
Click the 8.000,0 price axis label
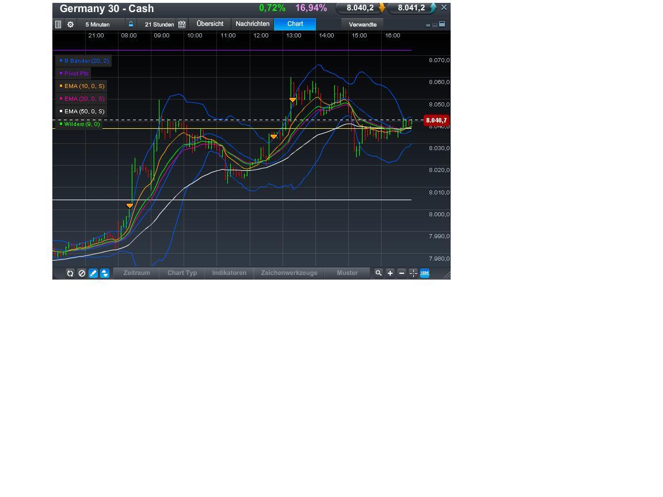pos(439,214)
